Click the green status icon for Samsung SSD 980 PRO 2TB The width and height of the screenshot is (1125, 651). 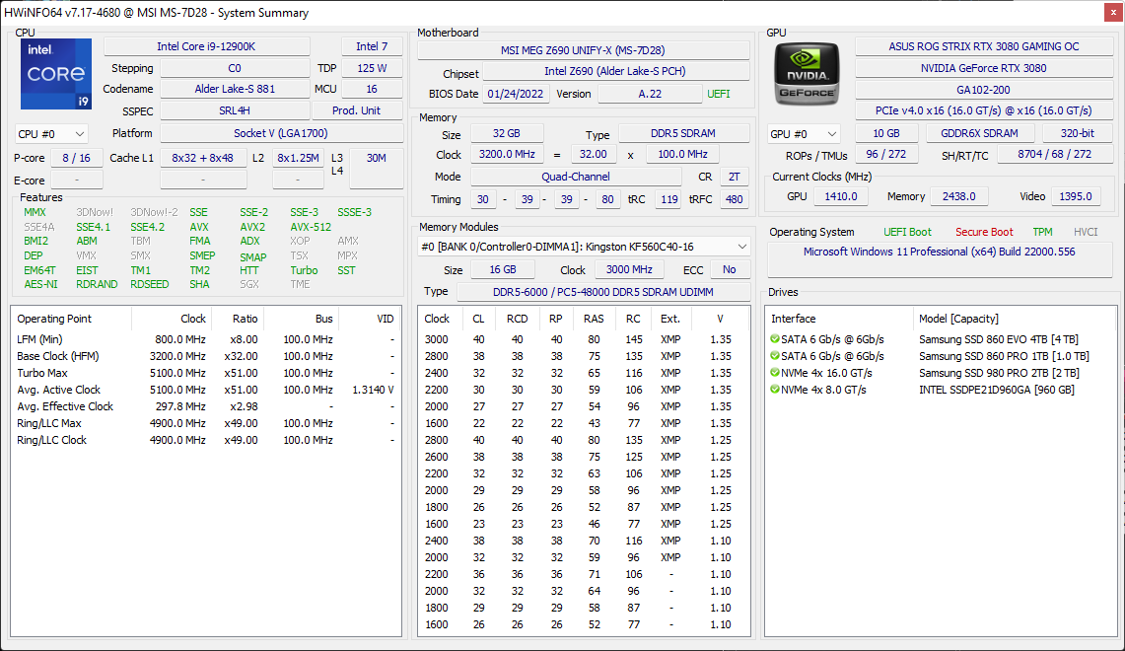[775, 373]
